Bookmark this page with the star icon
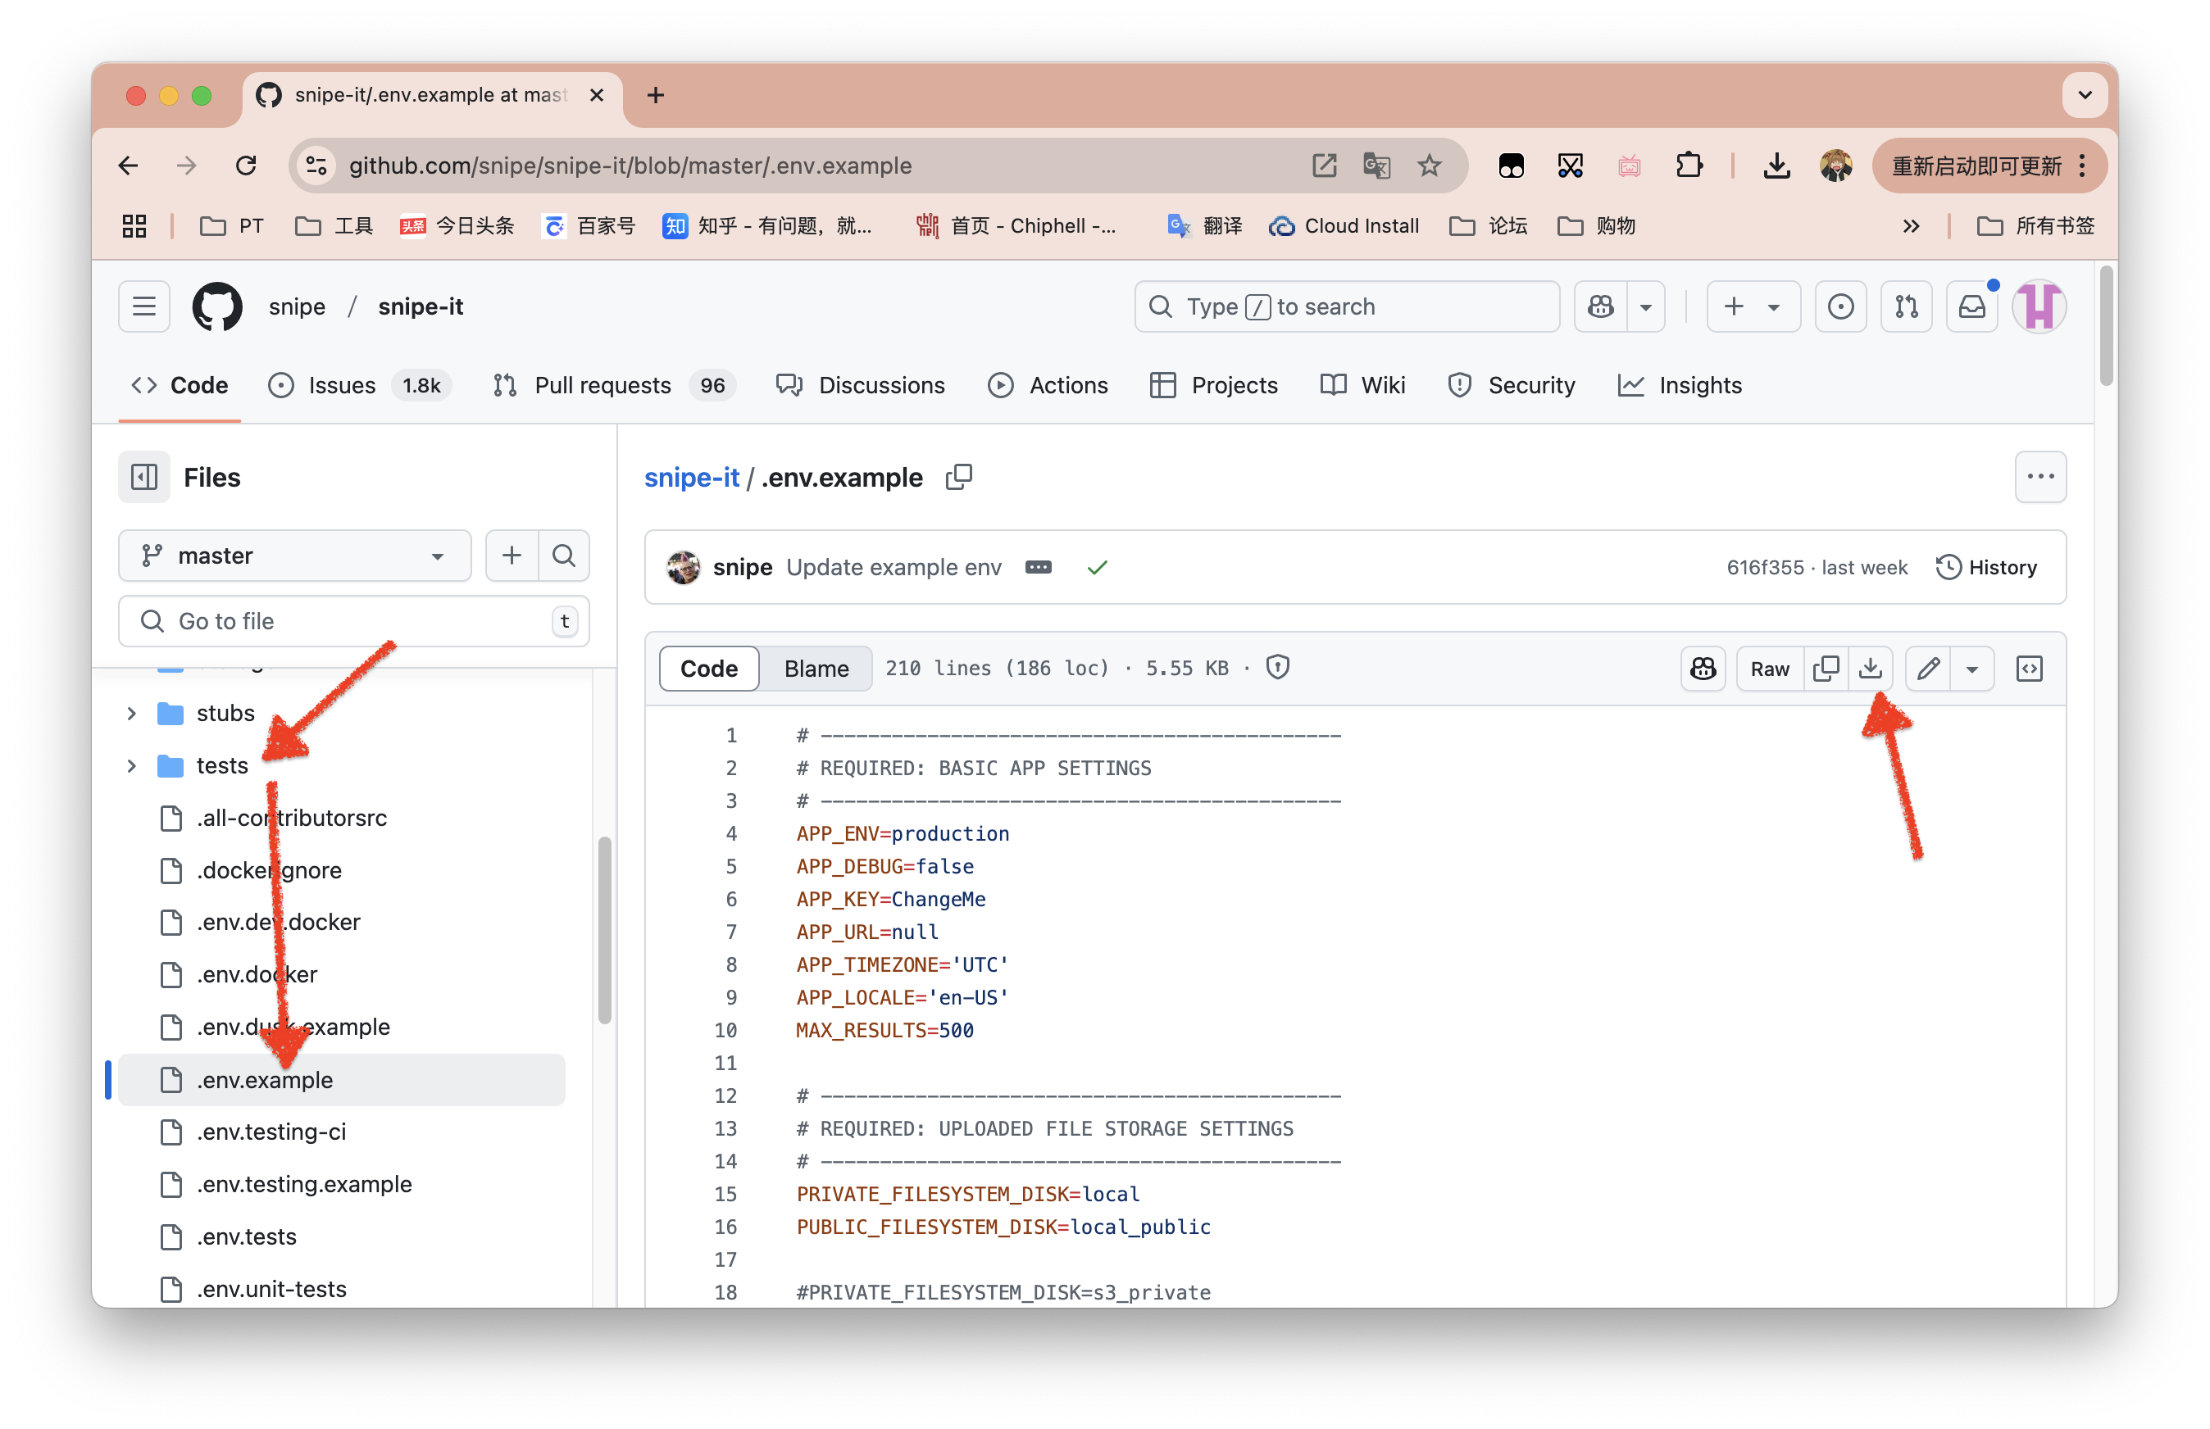This screenshot has width=2210, height=1429. [1429, 166]
